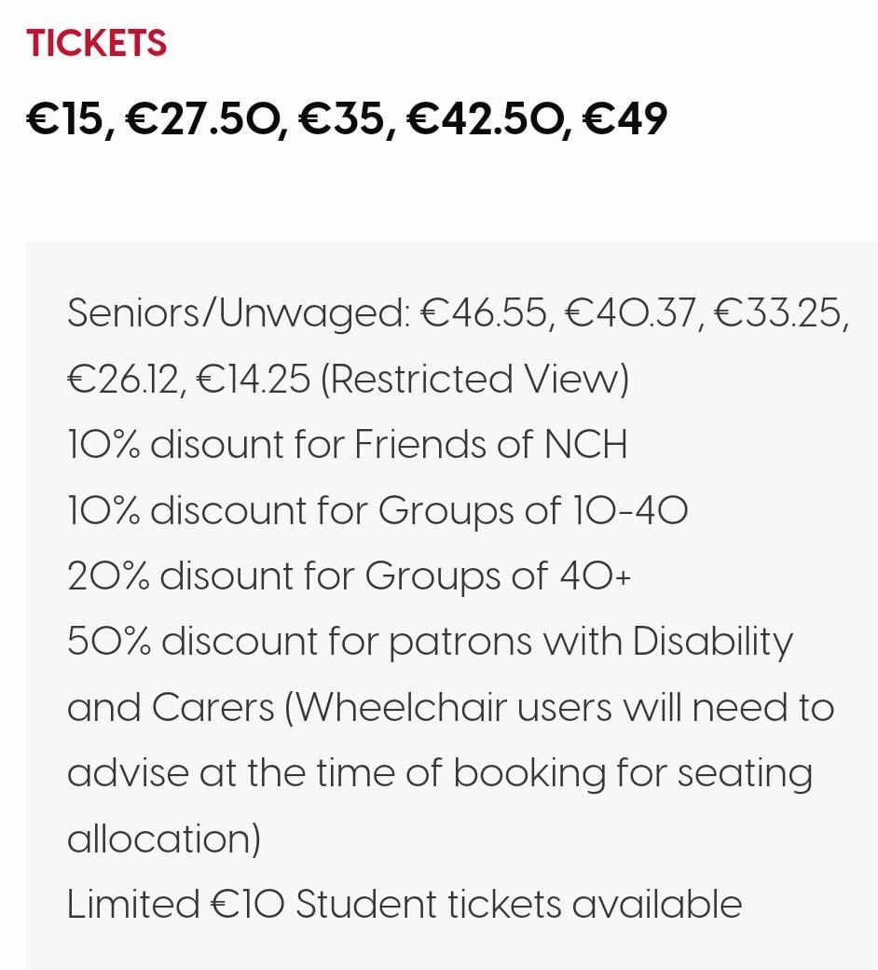Click the €46.55 senior price
Viewport: 878px width, 970px height.
coord(484,313)
